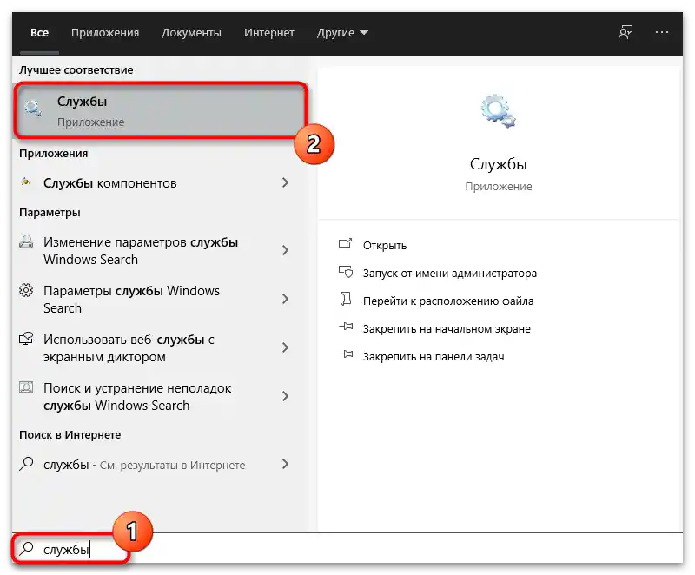Expand arrow for Изменение параметров службы Windows Search
This screenshot has width=695, height=575.
286,250
